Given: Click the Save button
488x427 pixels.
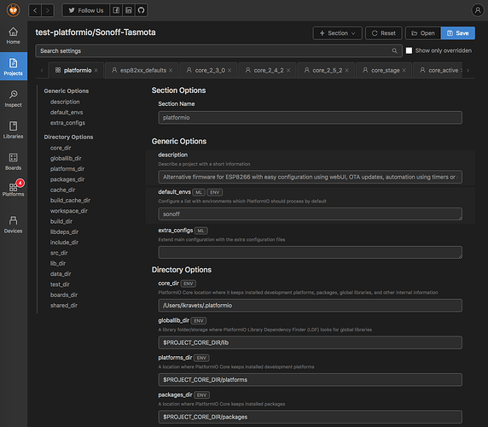Looking at the screenshot, I should [458, 33].
